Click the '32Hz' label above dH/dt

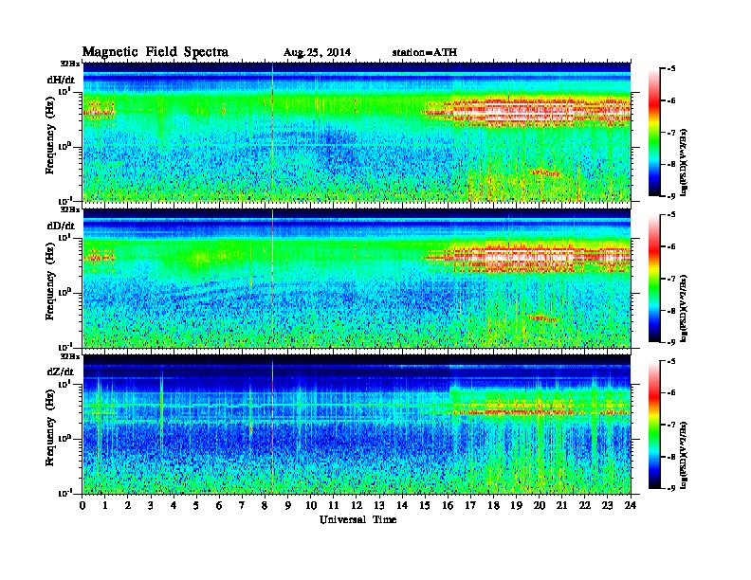pyautogui.click(x=70, y=63)
